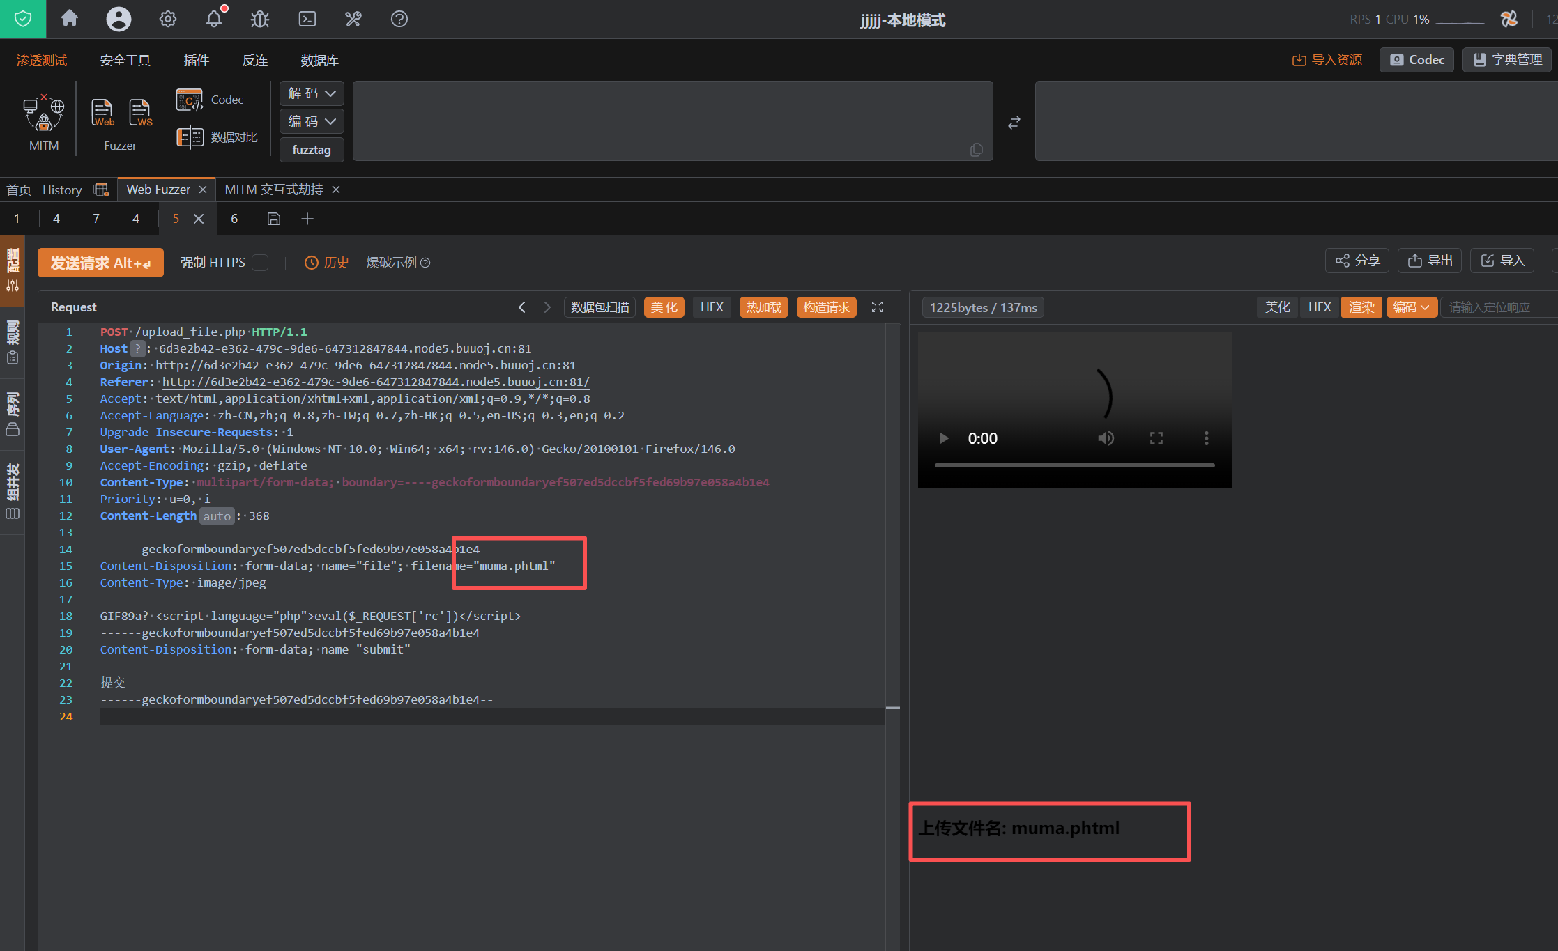Open the Web Fuzzer icon

click(102, 112)
